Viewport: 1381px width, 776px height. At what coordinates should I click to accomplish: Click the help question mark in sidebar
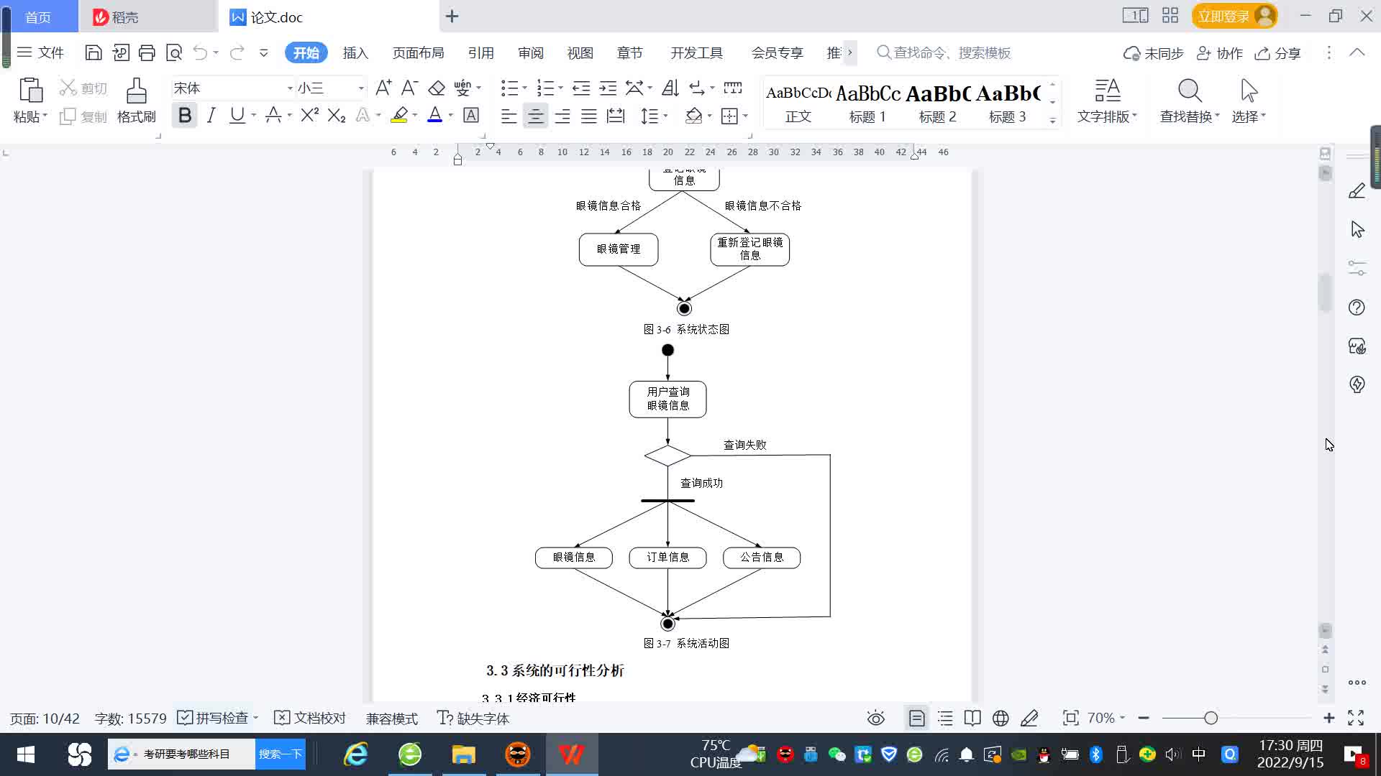tap(1357, 308)
